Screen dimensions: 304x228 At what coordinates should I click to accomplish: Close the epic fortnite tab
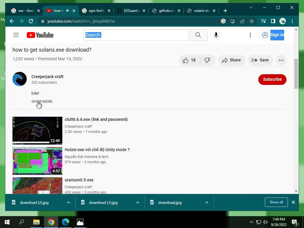pyautogui.click(x=109, y=11)
